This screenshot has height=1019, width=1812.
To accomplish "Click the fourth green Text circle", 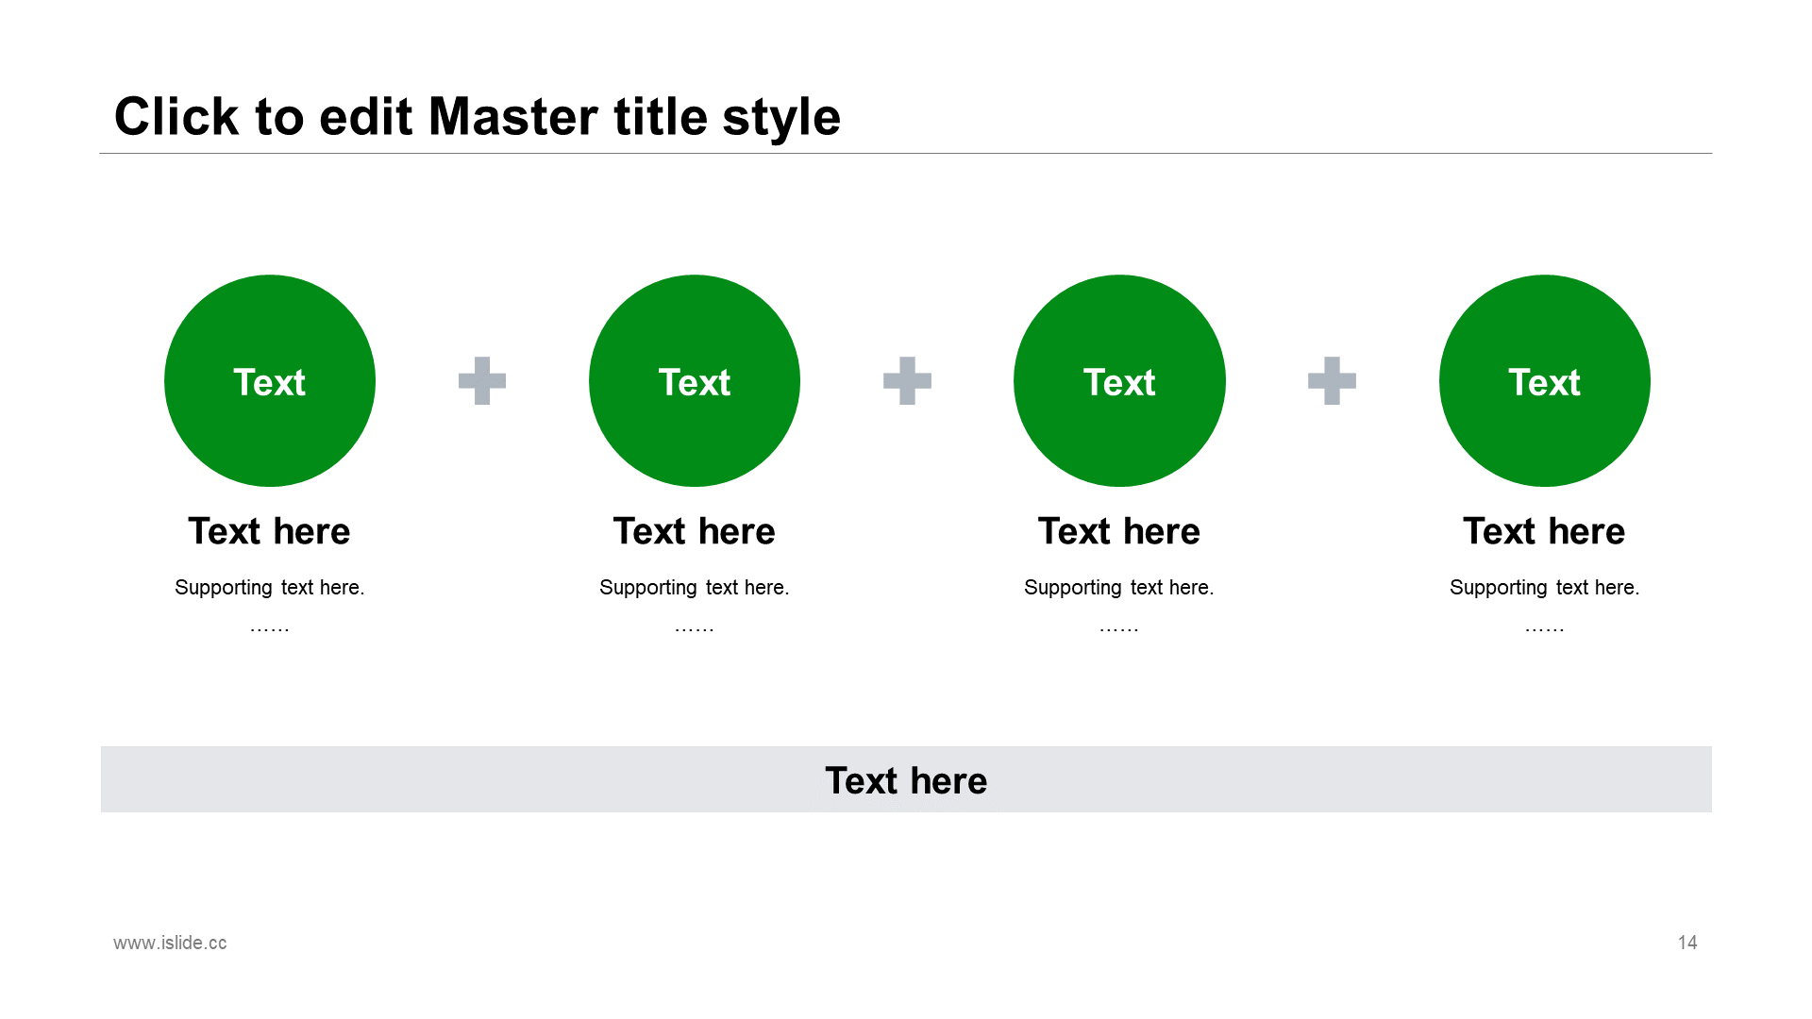I will coord(1544,380).
